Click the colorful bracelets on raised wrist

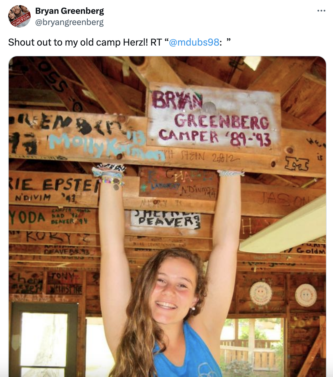[110, 176]
